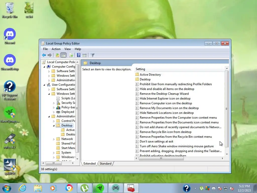Click the red toolbox taskbar icon

[x=131, y=188]
